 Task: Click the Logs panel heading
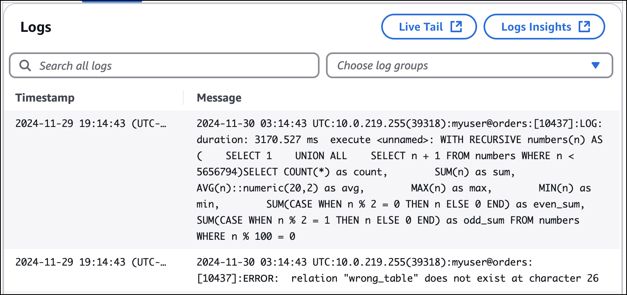(x=36, y=27)
